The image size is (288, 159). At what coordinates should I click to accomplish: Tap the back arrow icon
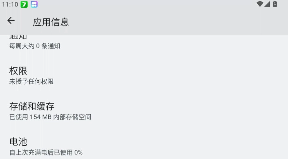pos(11,21)
